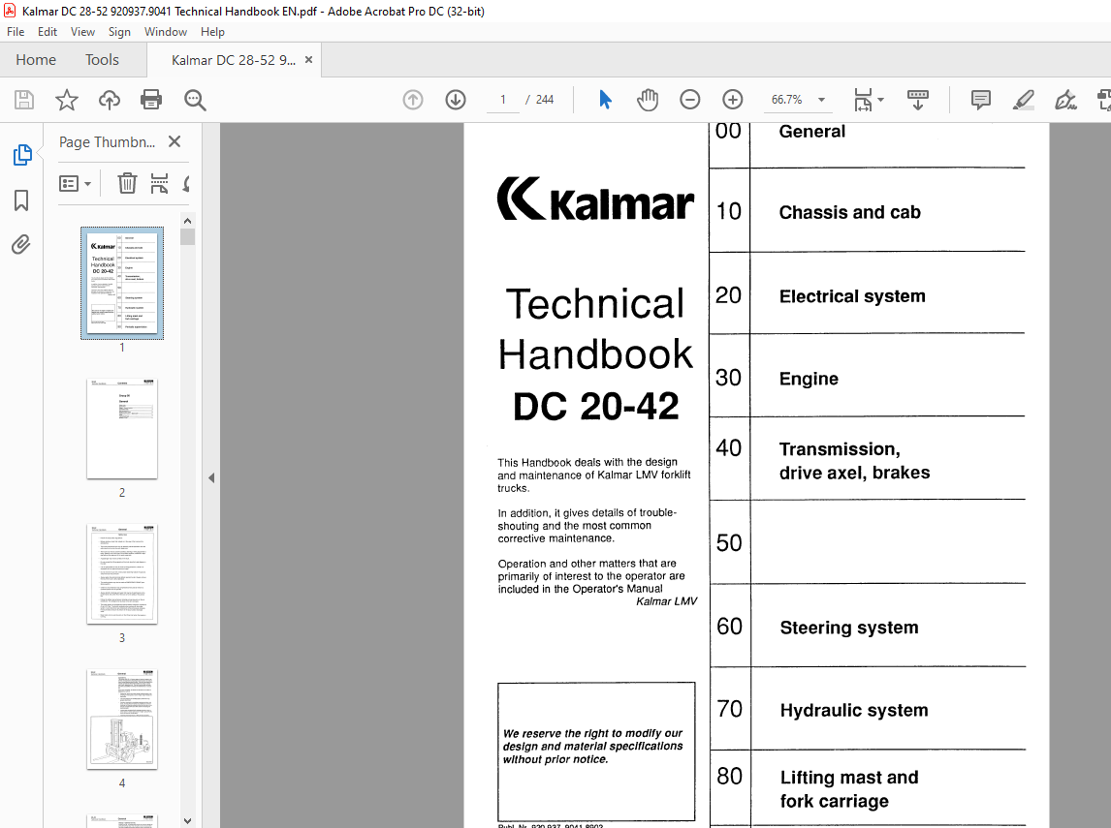Screen dimensions: 1111x828
Task: Click the 'Hydraulic system' section text
Action: [854, 710]
